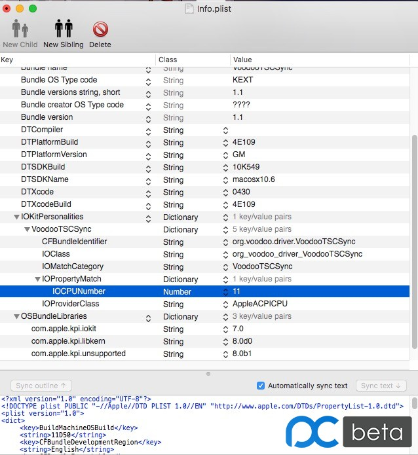Select Bundle versions string, short row

click(x=204, y=92)
